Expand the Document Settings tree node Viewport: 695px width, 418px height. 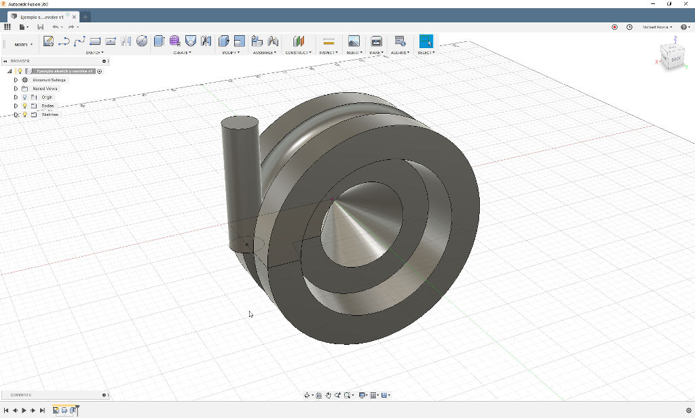pyautogui.click(x=16, y=80)
